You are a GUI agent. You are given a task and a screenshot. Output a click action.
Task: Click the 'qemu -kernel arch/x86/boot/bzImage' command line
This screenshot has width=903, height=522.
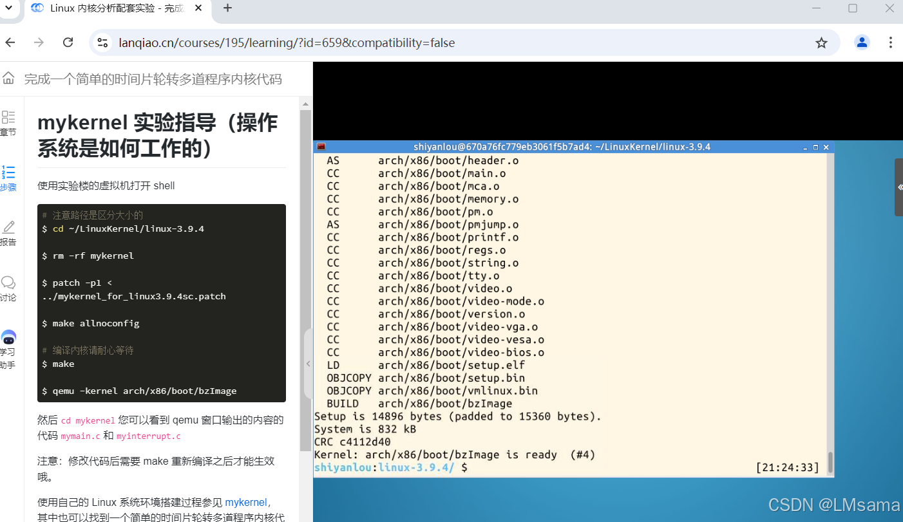[x=139, y=391]
